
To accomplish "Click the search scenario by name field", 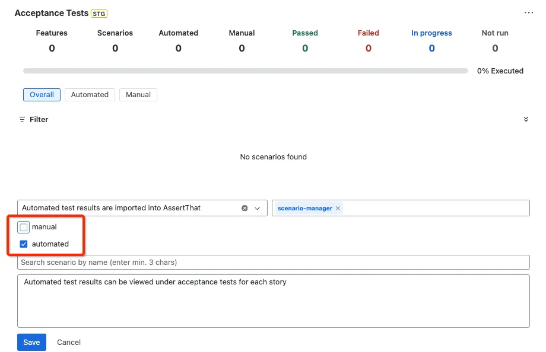I will coord(274,263).
